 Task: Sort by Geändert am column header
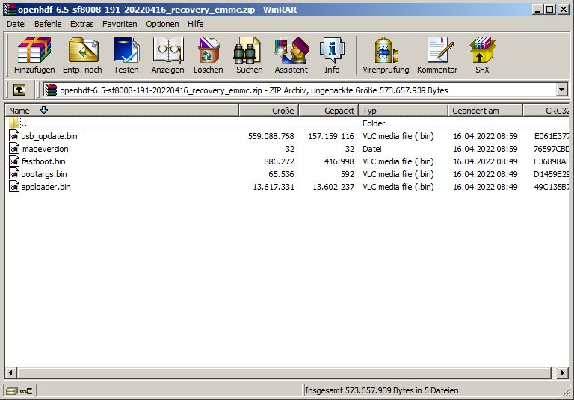[485, 110]
